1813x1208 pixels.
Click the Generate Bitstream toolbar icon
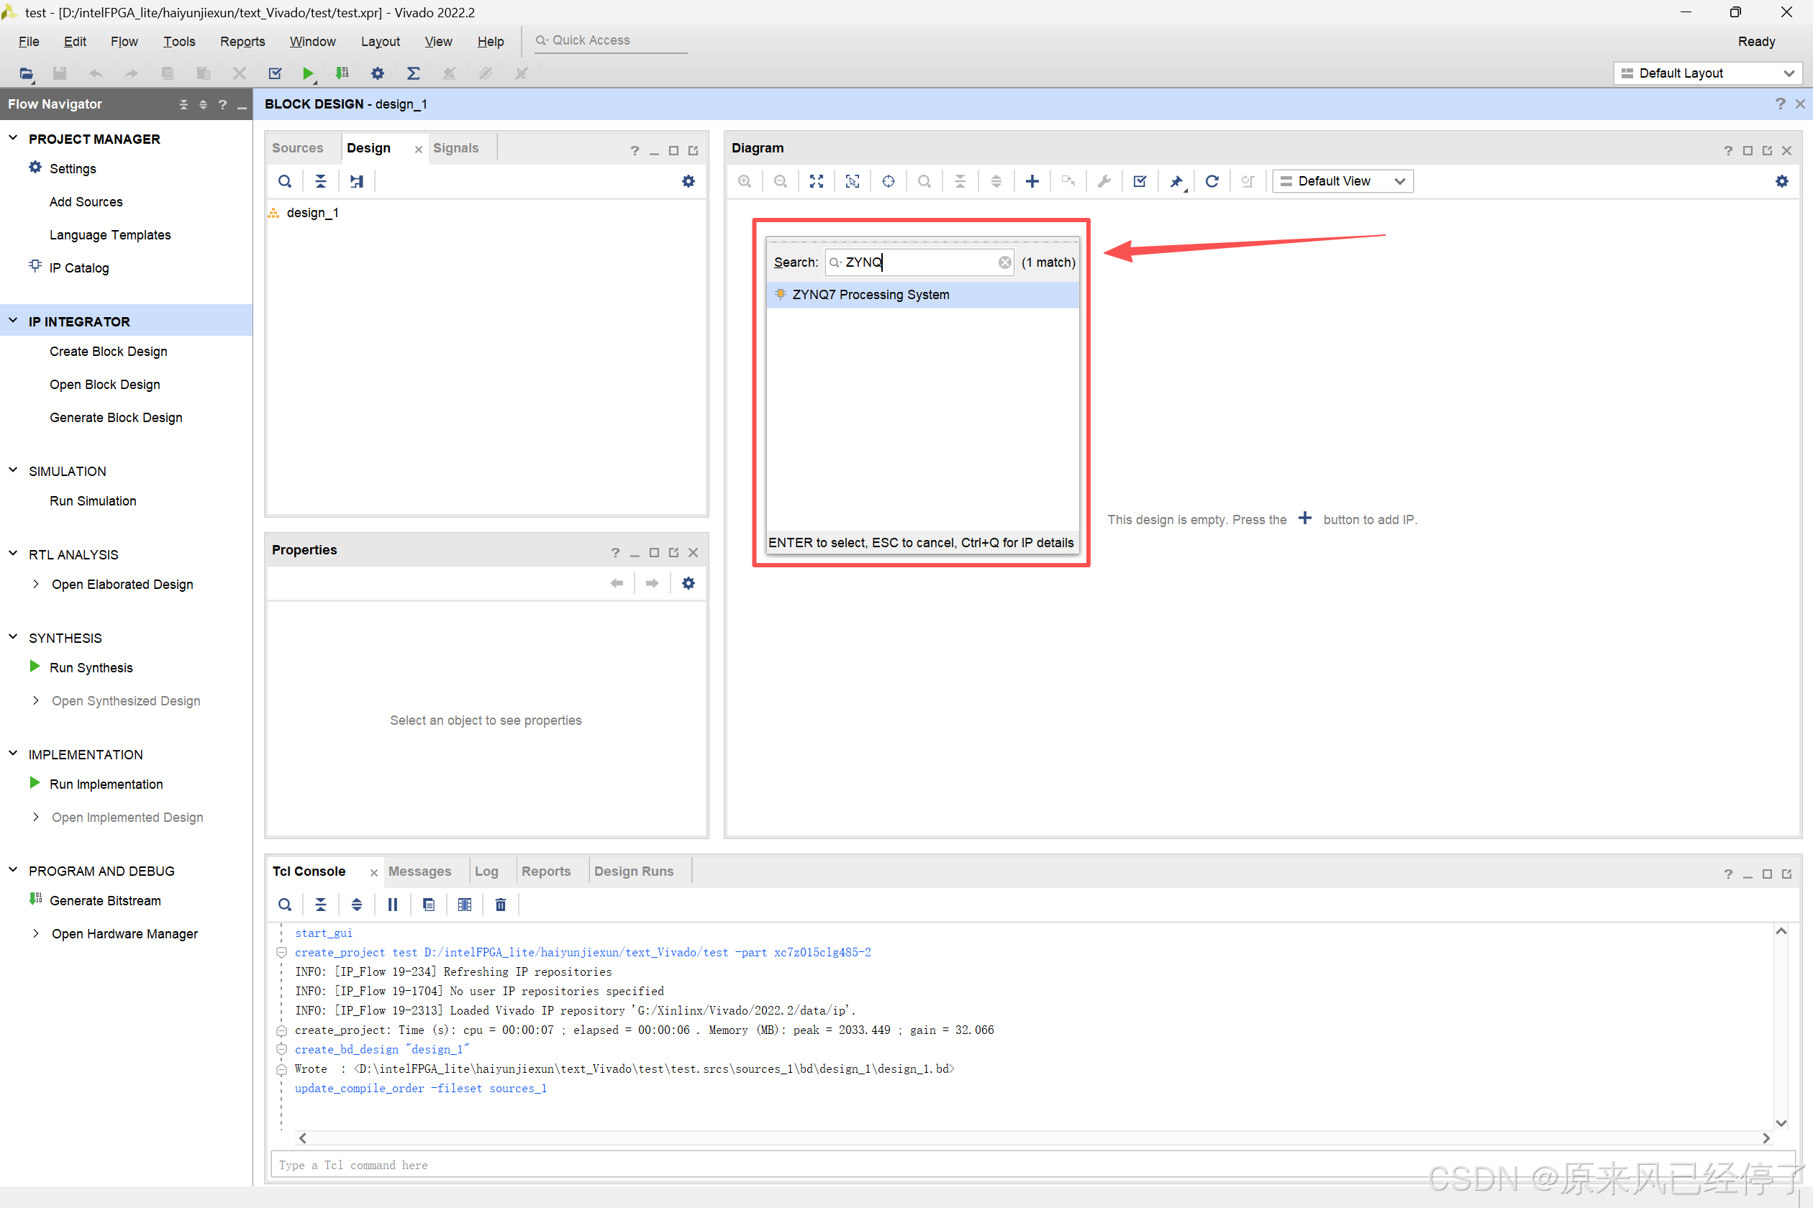(342, 73)
